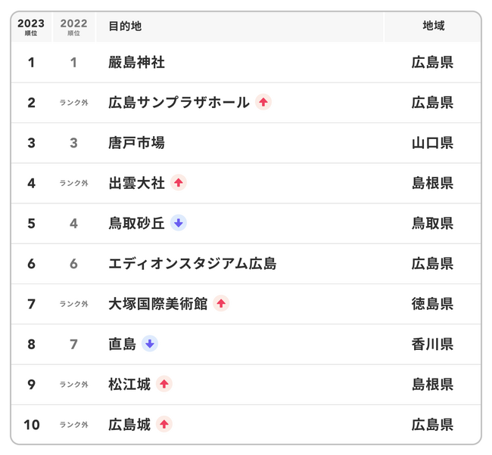
Task: Click the down arrow beside 直島
Action: coord(149,344)
